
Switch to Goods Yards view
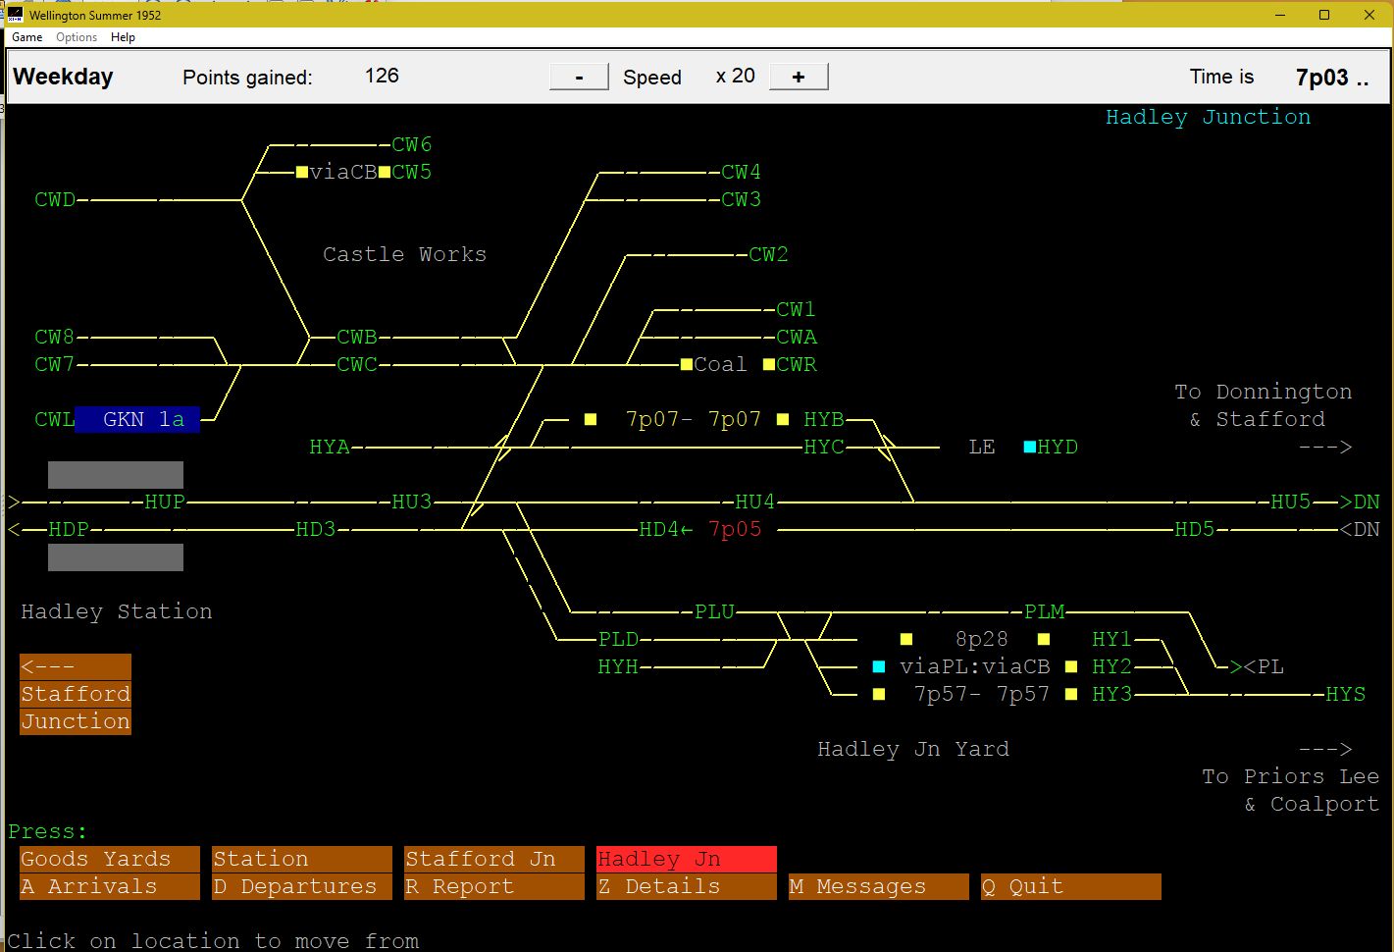pyautogui.click(x=109, y=859)
